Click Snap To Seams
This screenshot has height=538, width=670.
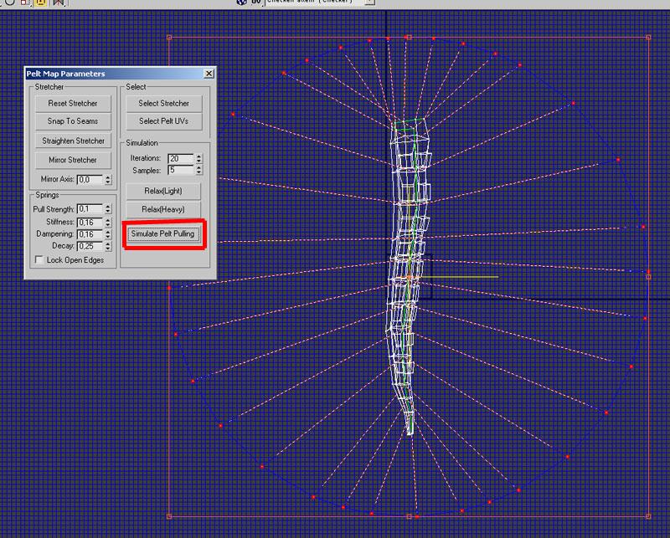coord(73,121)
